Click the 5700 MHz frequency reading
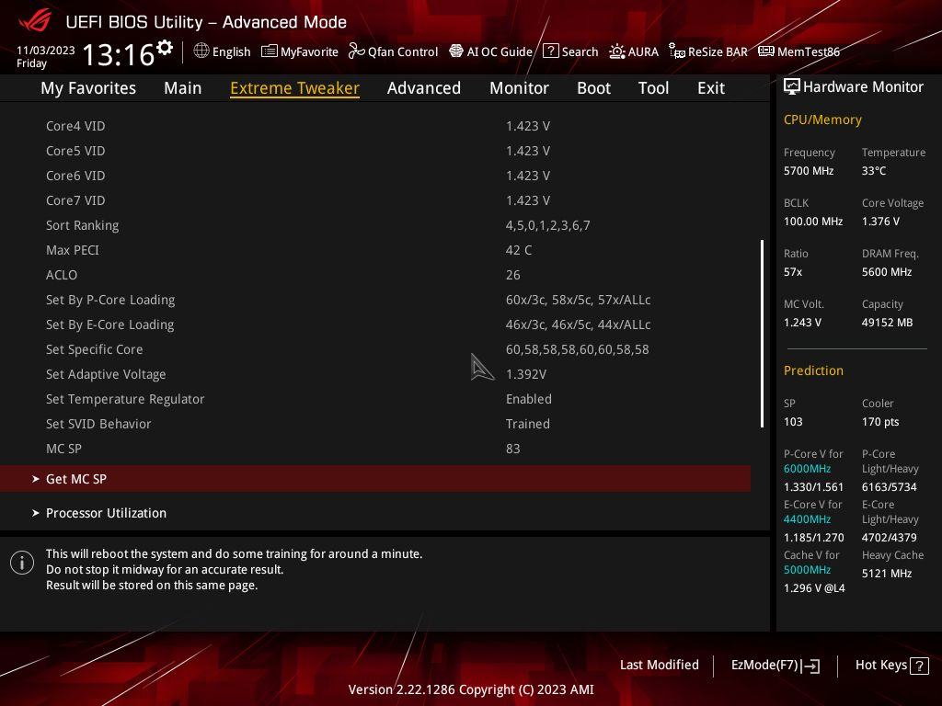Image resolution: width=942 pixels, height=706 pixels. [x=809, y=170]
